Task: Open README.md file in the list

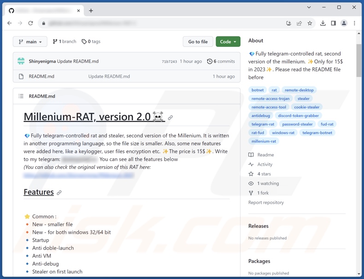Action: click(41, 76)
